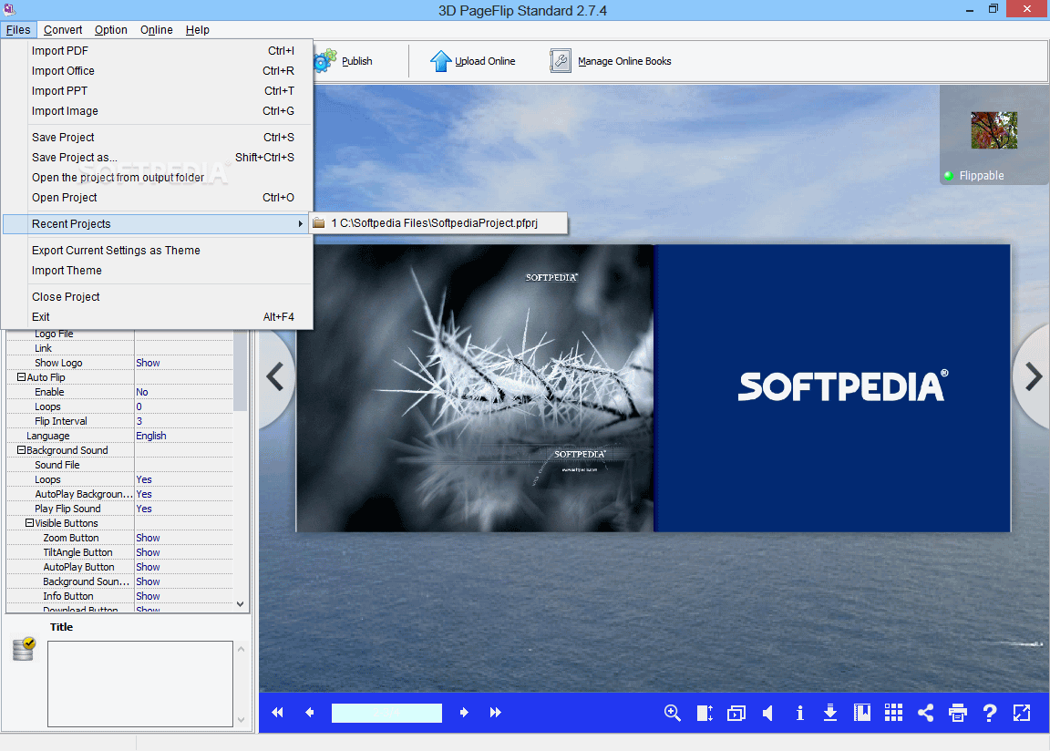This screenshot has width=1050, height=751.
Task: Flip to previous page with large left chevron
Action: pos(275,376)
